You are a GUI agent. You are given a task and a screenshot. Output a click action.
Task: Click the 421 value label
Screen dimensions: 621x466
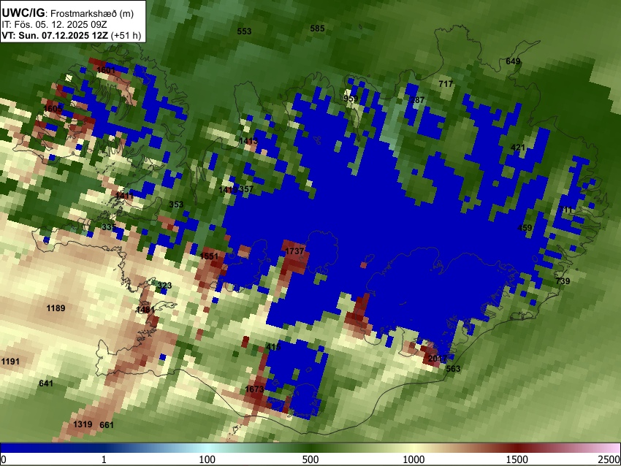(518, 148)
